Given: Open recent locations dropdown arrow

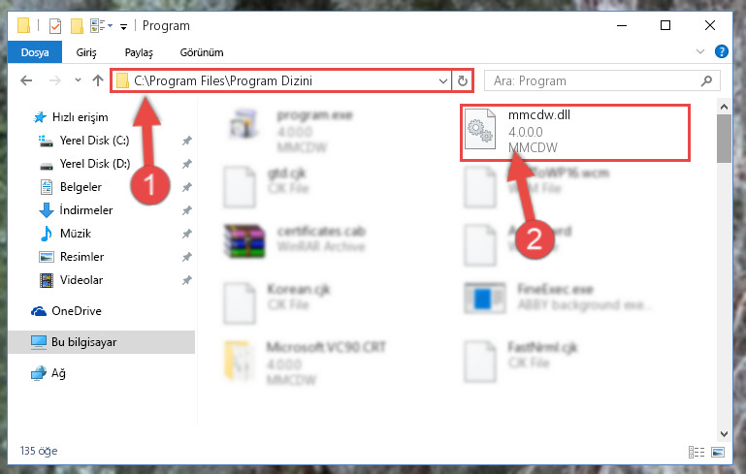Looking at the screenshot, I should click(x=78, y=80).
